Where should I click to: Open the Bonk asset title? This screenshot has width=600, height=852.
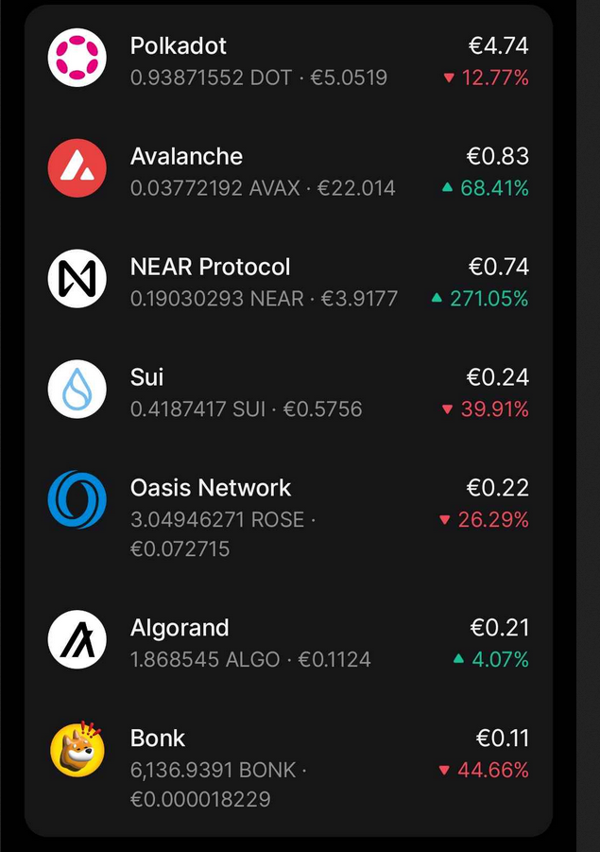point(158,739)
